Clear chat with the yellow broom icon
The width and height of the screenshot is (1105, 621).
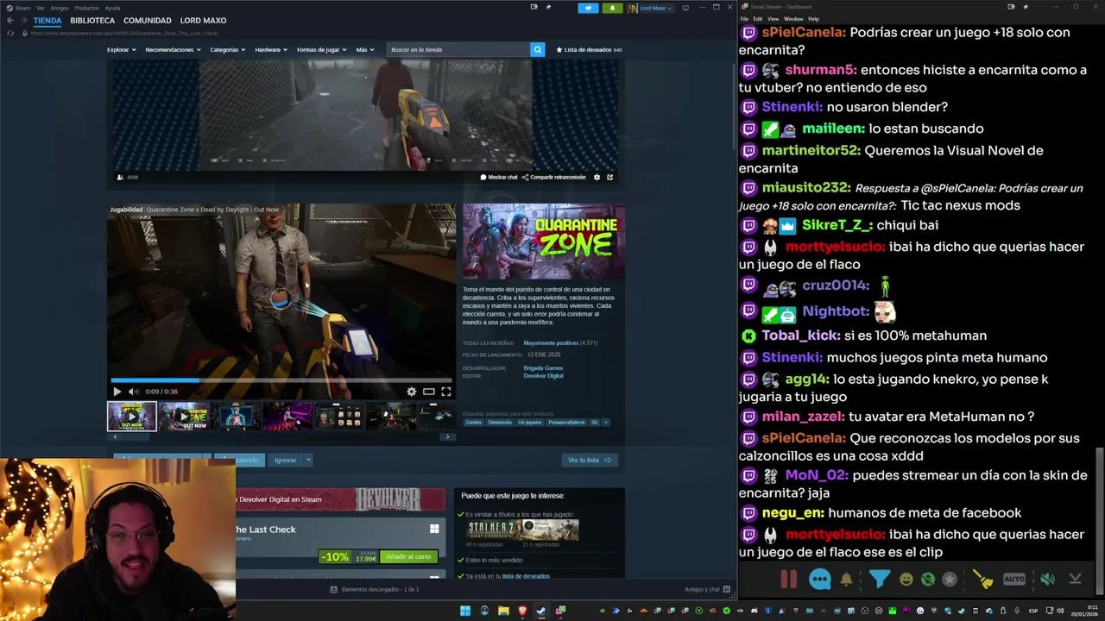click(982, 580)
